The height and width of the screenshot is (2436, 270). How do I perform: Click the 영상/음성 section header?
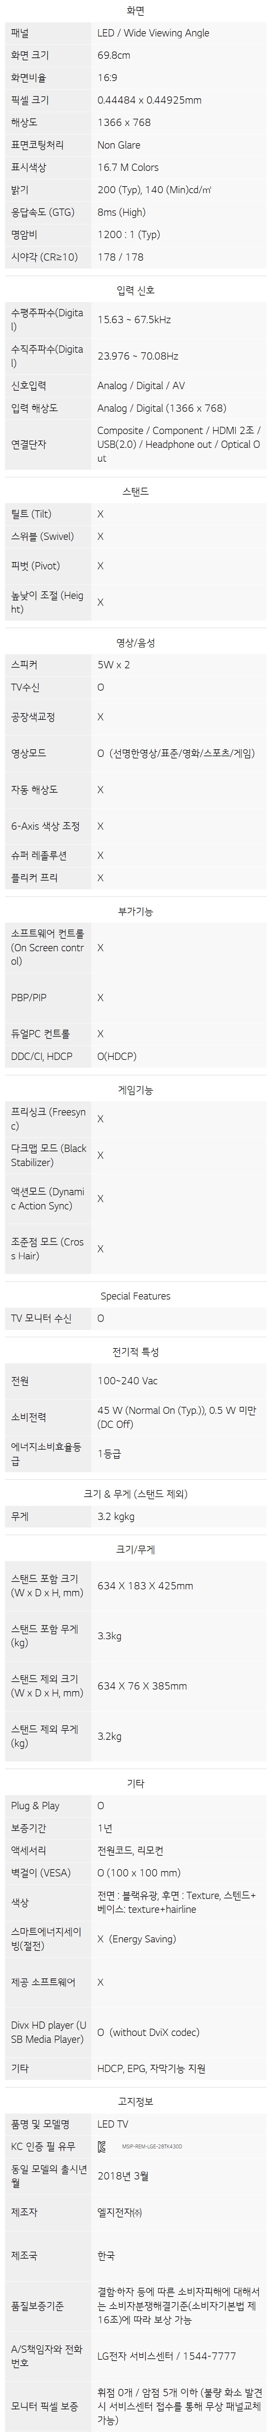135,643
